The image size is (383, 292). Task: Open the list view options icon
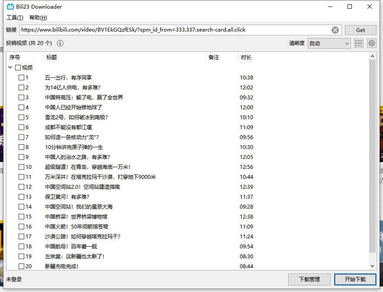[x=358, y=43]
